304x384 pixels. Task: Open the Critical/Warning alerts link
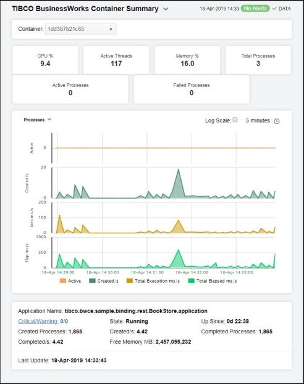click(x=38, y=321)
